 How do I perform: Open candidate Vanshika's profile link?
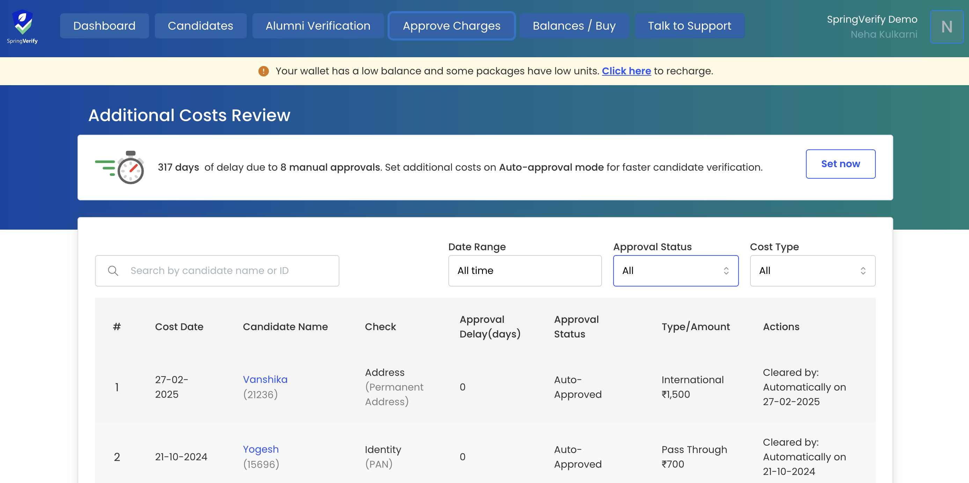[265, 379]
